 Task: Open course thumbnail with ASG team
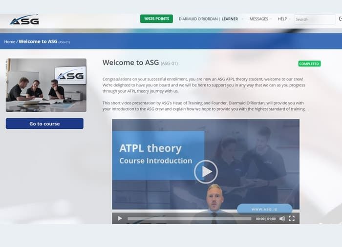coord(46,85)
